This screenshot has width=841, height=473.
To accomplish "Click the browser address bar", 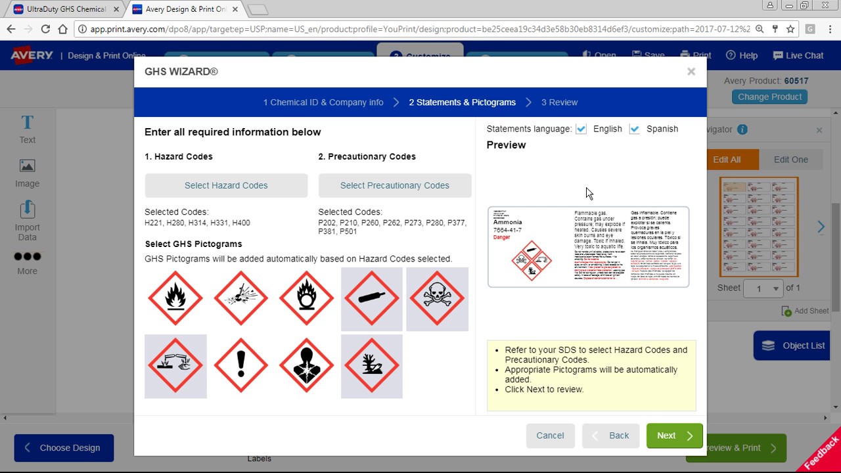I will pyautogui.click(x=420, y=29).
